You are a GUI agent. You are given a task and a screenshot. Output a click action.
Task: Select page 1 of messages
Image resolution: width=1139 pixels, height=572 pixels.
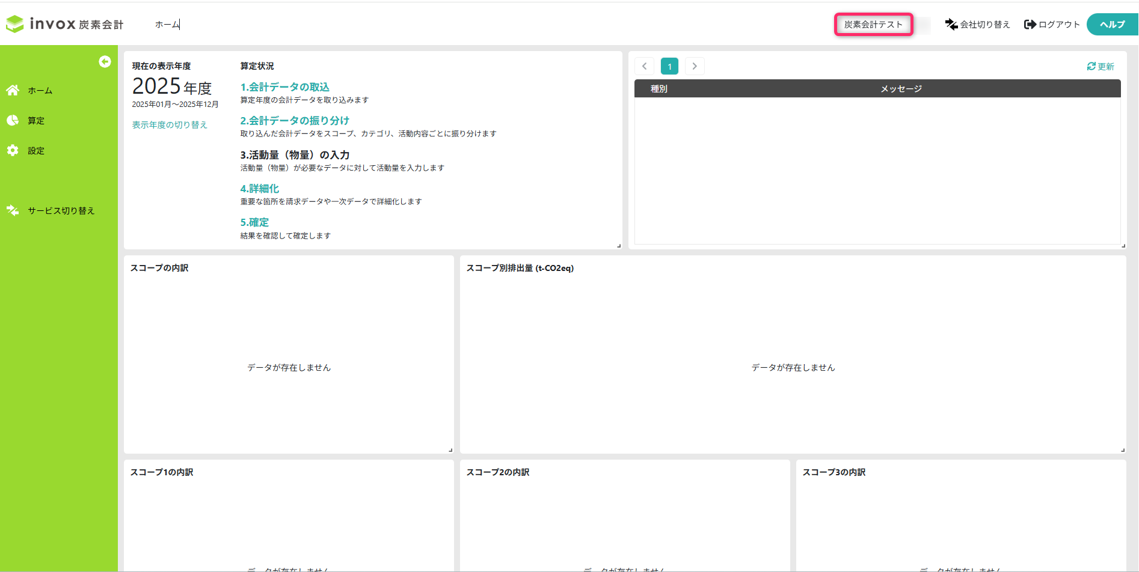pos(669,66)
